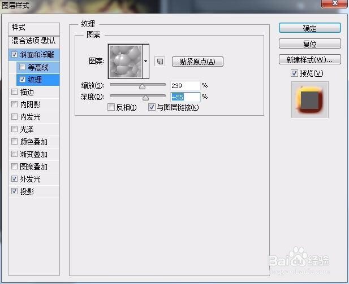This screenshot has width=349, height=284.
Task: Toggle the 预览(V) checkbox
Action: pyautogui.click(x=294, y=73)
